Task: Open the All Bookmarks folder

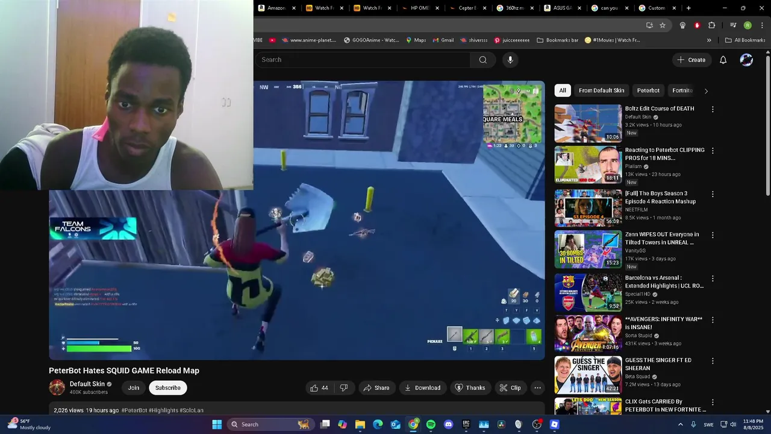Action: (x=745, y=40)
